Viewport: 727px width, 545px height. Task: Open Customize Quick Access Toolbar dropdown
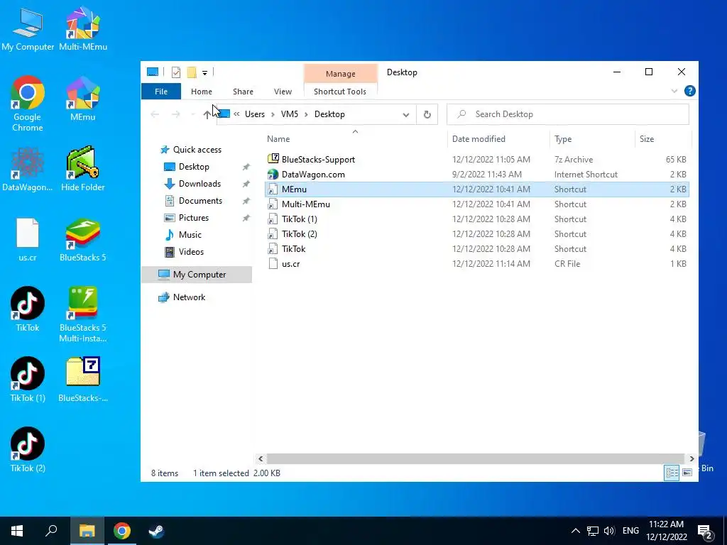pyautogui.click(x=204, y=73)
